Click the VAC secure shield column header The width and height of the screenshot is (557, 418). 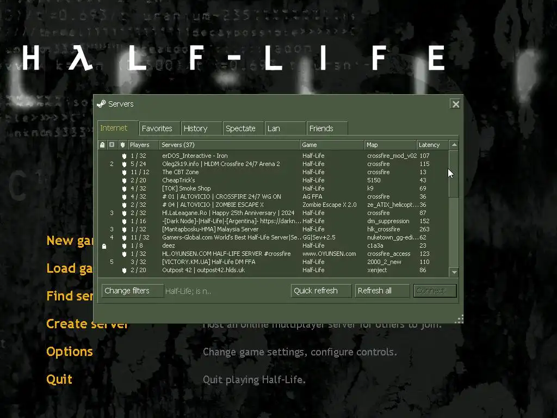(x=122, y=145)
